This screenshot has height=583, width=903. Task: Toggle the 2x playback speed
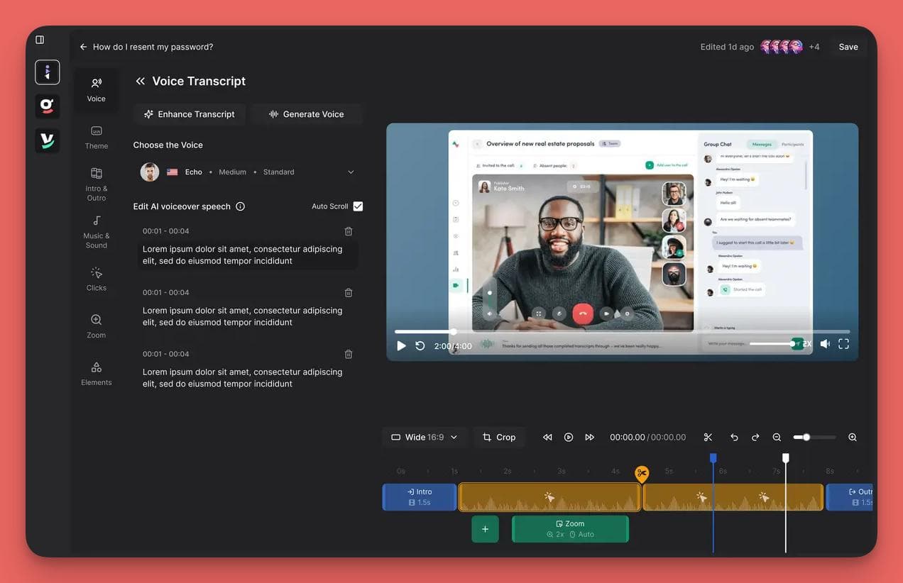[x=806, y=343]
